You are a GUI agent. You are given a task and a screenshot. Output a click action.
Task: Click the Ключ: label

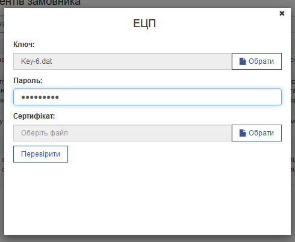pos(24,45)
